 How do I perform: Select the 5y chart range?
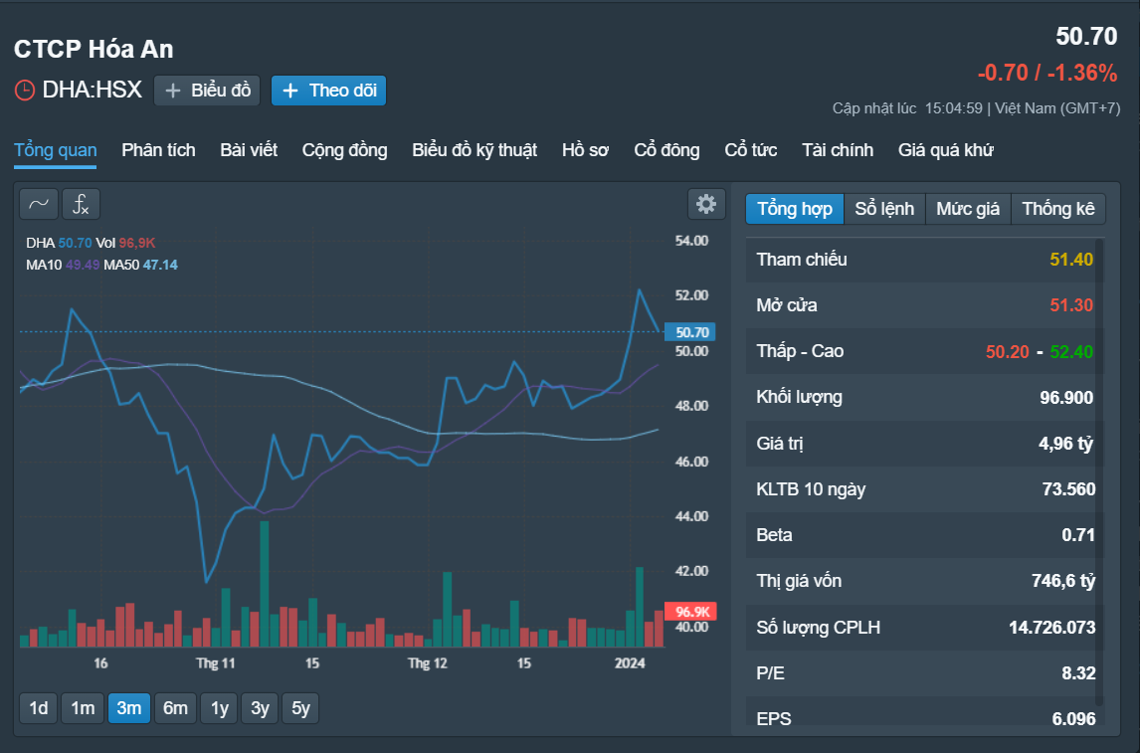point(301,708)
